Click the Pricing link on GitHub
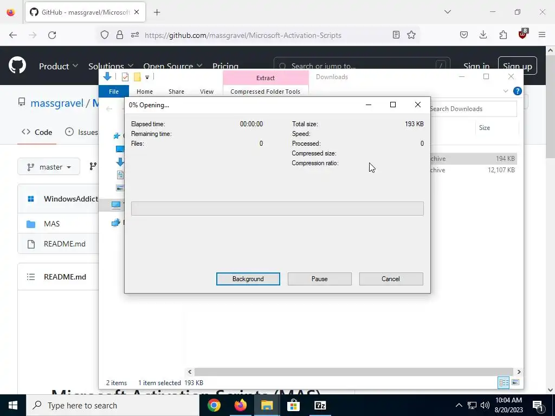 point(225,66)
